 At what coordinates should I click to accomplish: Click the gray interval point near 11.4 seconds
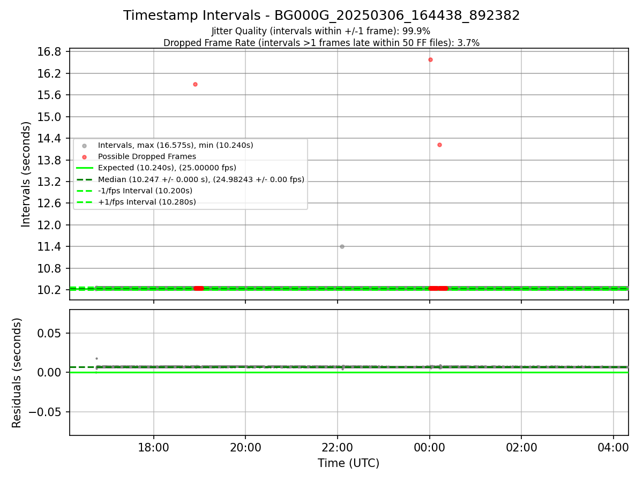(342, 246)
